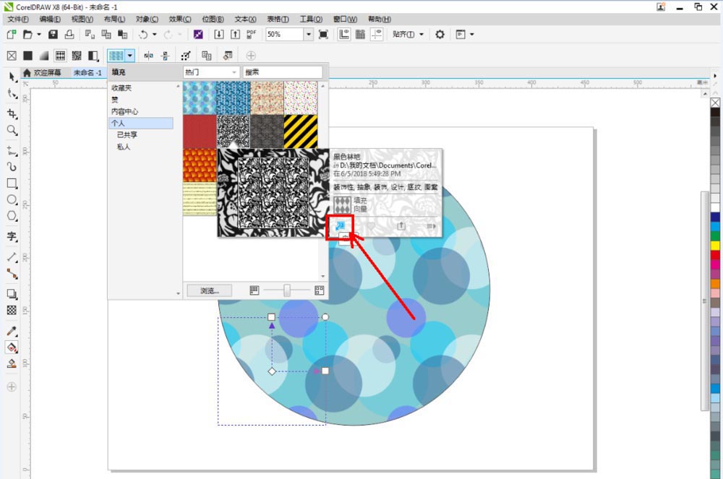Create a new document with the New icon

click(x=12, y=35)
